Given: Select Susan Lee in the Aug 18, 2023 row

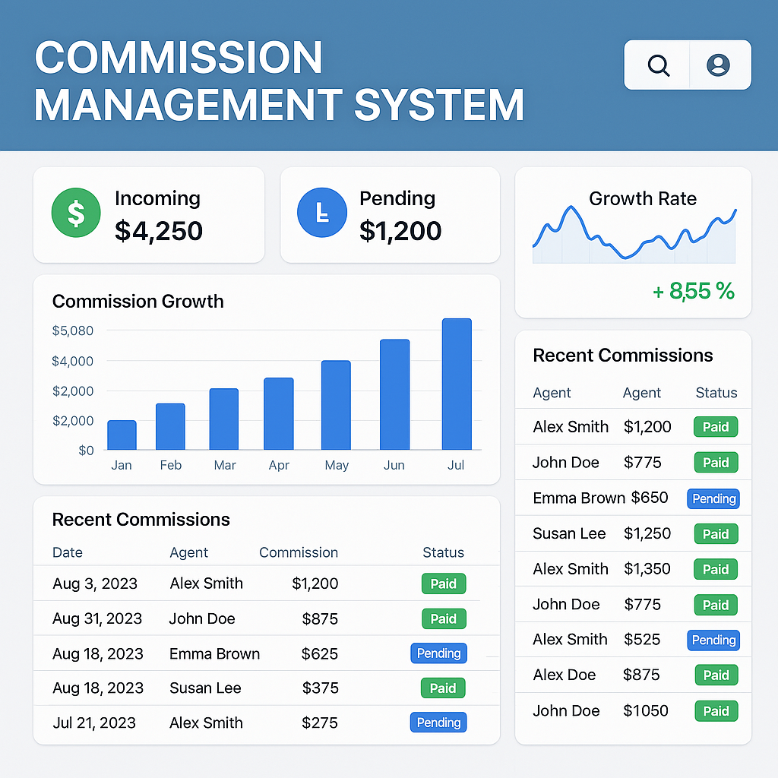Looking at the screenshot, I should click(205, 688).
